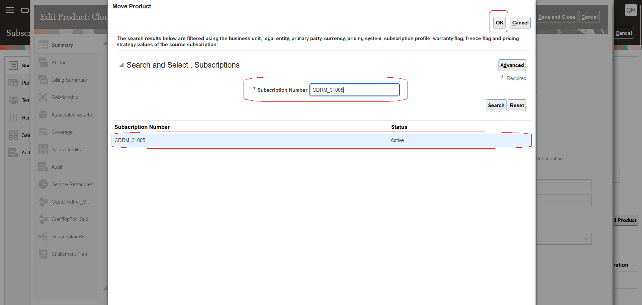Cancel the Move Product dialog
642x305 pixels.
click(x=520, y=22)
